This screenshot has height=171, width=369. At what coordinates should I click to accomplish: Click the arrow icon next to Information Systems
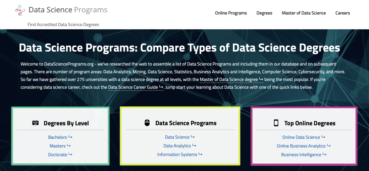point(200,154)
